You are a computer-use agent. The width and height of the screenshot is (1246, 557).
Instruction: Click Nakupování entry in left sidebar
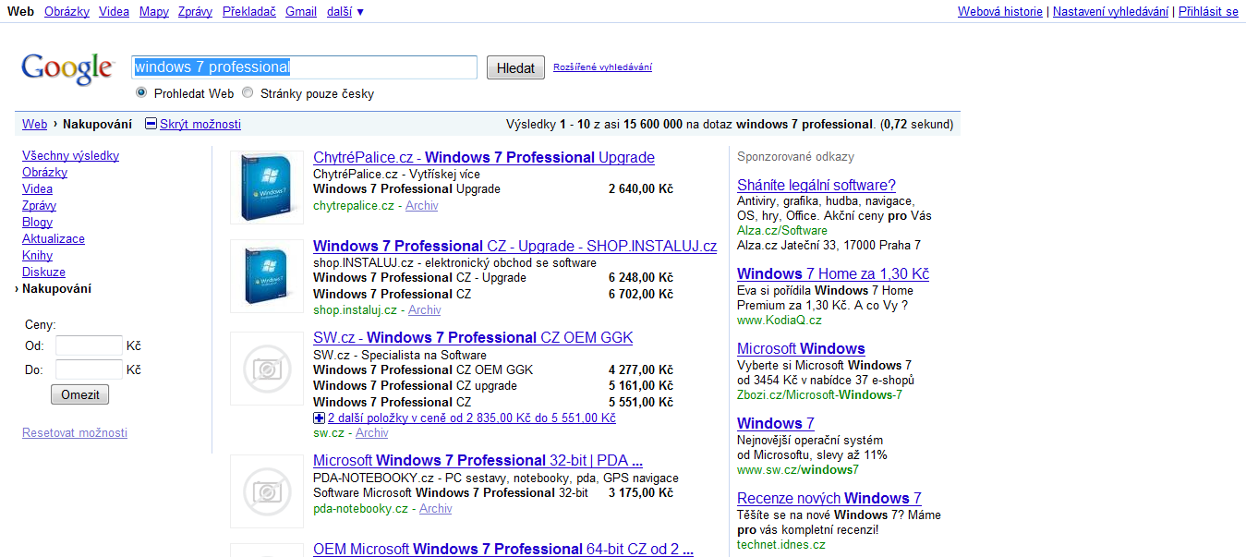pyautogui.click(x=56, y=289)
